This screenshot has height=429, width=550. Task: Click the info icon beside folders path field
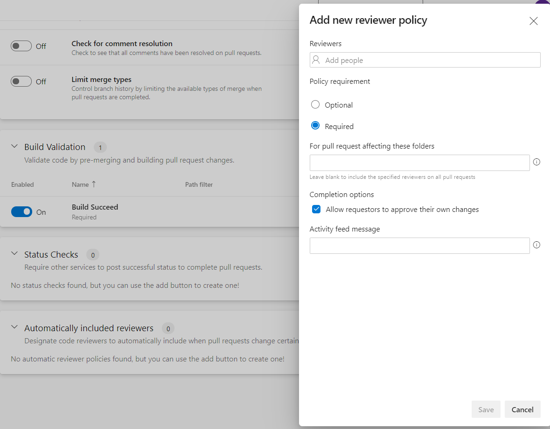(x=536, y=162)
